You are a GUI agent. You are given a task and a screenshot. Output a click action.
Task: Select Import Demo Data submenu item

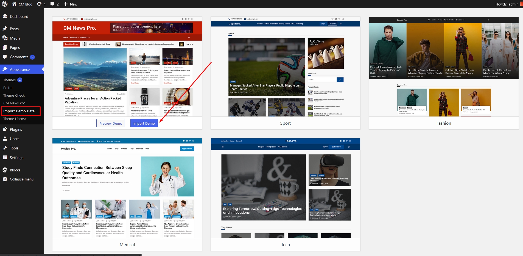tap(19, 111)
